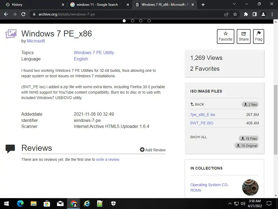278x209 pixels.
Task: Open the Chrome profile avatar
Action: (263, 14)
